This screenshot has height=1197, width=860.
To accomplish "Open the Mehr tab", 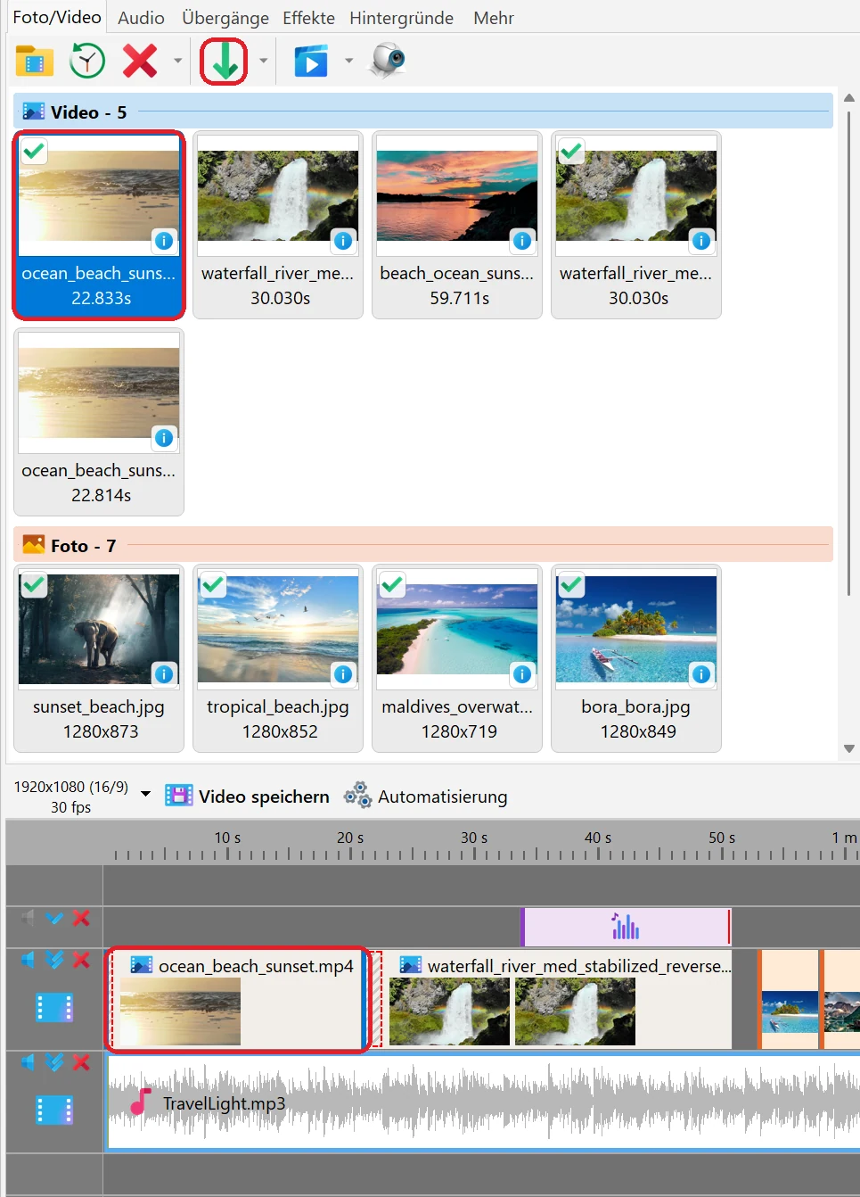I will click(x=494, y=18).
